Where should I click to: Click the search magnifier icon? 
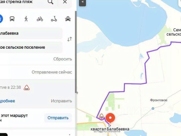click(x=50, y=2)
